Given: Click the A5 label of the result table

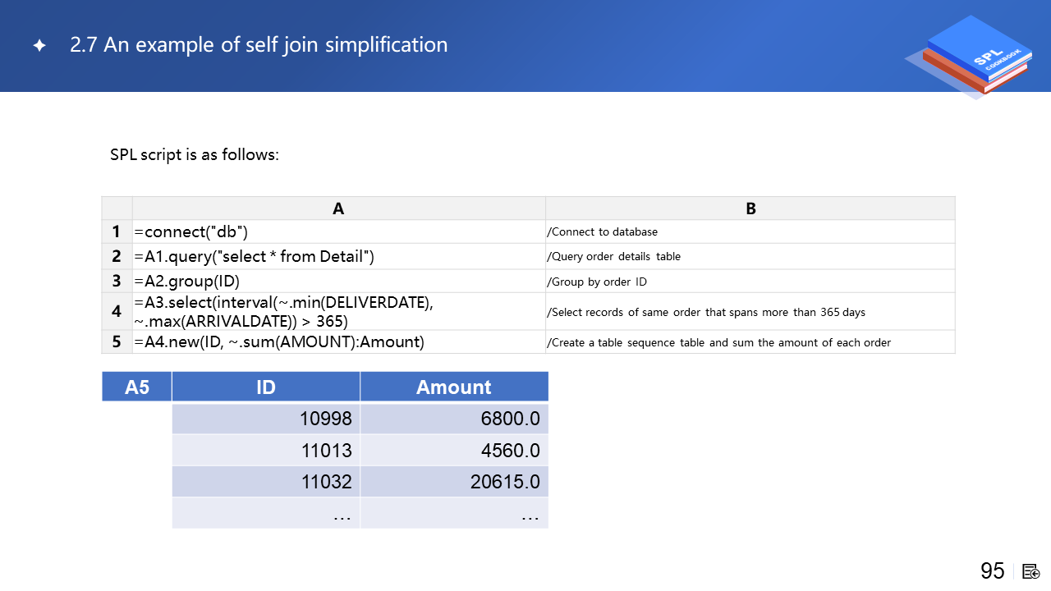Looking at the screenshot, I should tap(136, 387).
